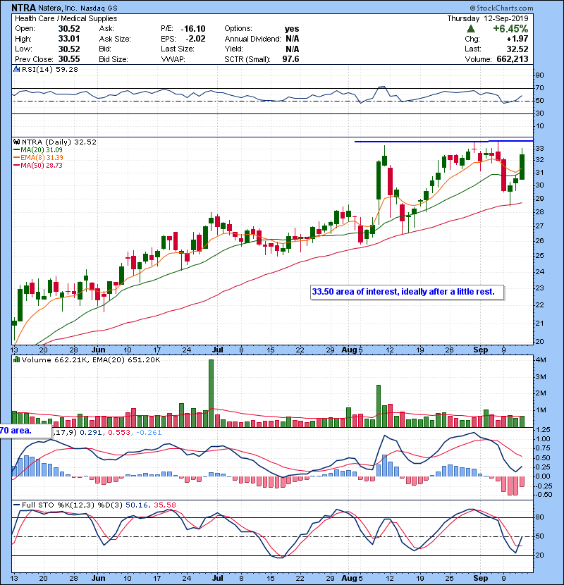Click the header Volume value 662,213
The height and width of the screenshot is (585, 564).
(513, 59)
